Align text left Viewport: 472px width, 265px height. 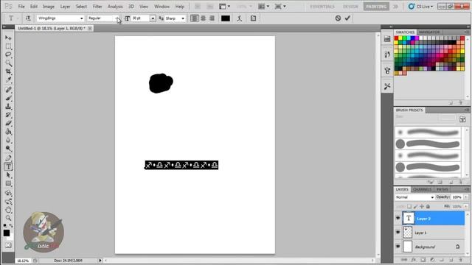[195, 18]
